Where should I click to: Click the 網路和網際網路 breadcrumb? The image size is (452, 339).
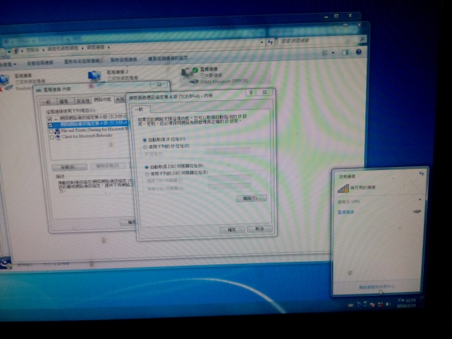pyautogui.click(x=63, y=49)
